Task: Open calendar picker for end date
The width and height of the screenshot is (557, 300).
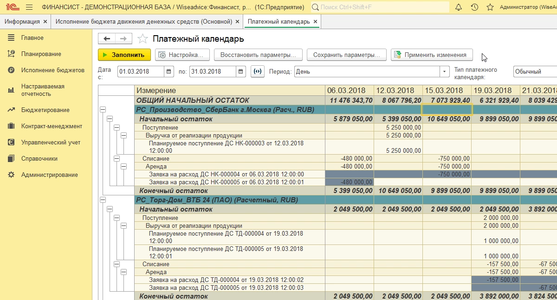Action: (x=241, y=72)
